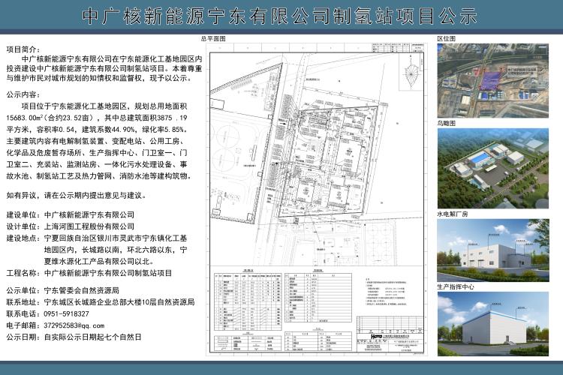
Task: Click the sentence 如有异议，请在公示期内提出意见与建议
Action: tap(77, 196)
